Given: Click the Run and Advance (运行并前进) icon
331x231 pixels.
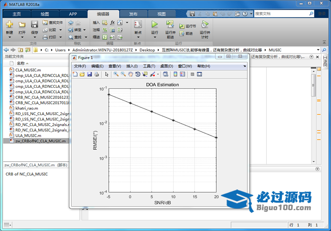Looking at the screenshot, I should (x=170, y=24).
